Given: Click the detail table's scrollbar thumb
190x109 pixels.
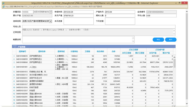Looking at the screenshot, I should (174, 63).
